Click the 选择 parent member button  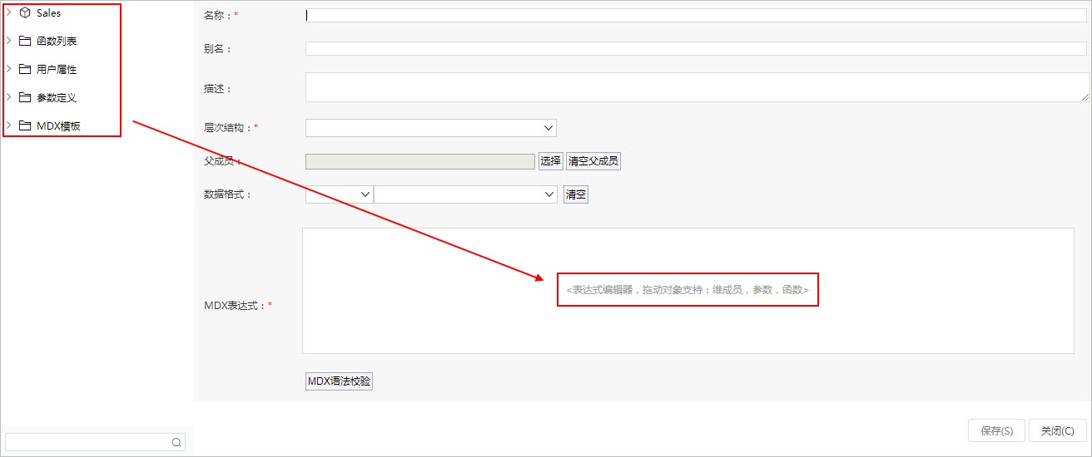click(551, 161)
